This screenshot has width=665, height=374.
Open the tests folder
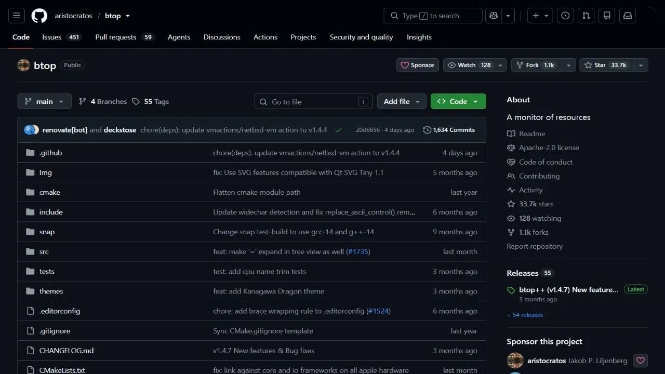click(x=47, y=271)
